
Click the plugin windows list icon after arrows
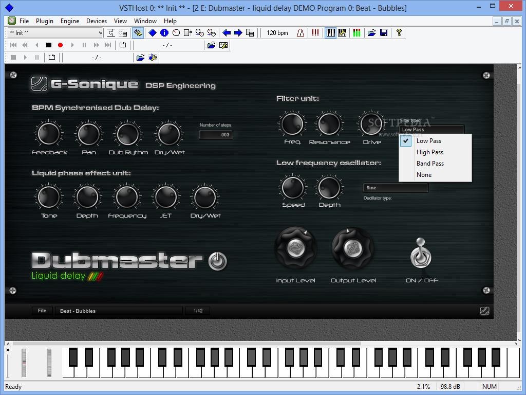tap(250, 33)
